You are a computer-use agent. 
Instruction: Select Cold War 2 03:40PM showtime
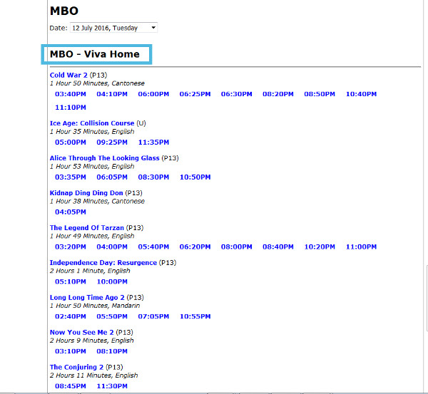point(71,94)
